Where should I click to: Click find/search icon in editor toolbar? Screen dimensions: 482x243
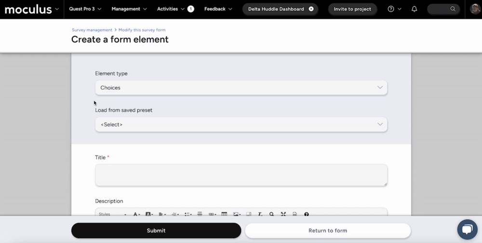point(271,214)
